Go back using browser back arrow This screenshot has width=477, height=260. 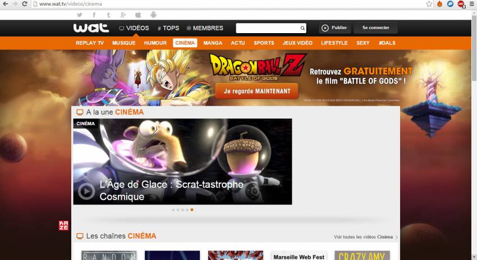[x=5, y=4]
